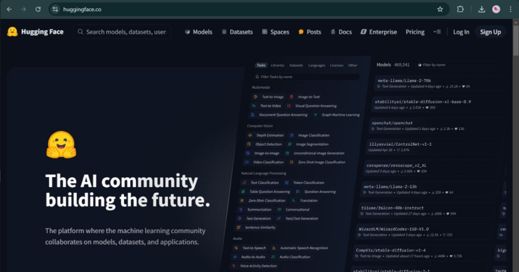The width and height of the screenshot is (519, 272).
Task: Click the Spaces grid icon in the navigation
Action: 265,32
